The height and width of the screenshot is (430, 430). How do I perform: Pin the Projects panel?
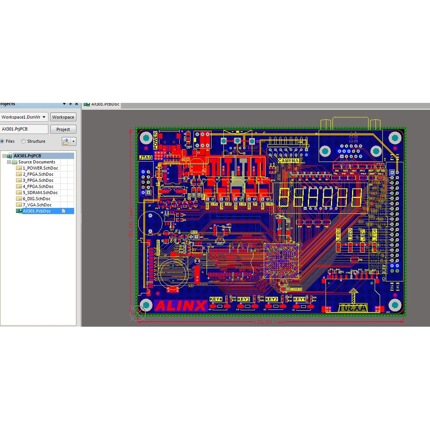pyautogui.click(x=71, y=104)
